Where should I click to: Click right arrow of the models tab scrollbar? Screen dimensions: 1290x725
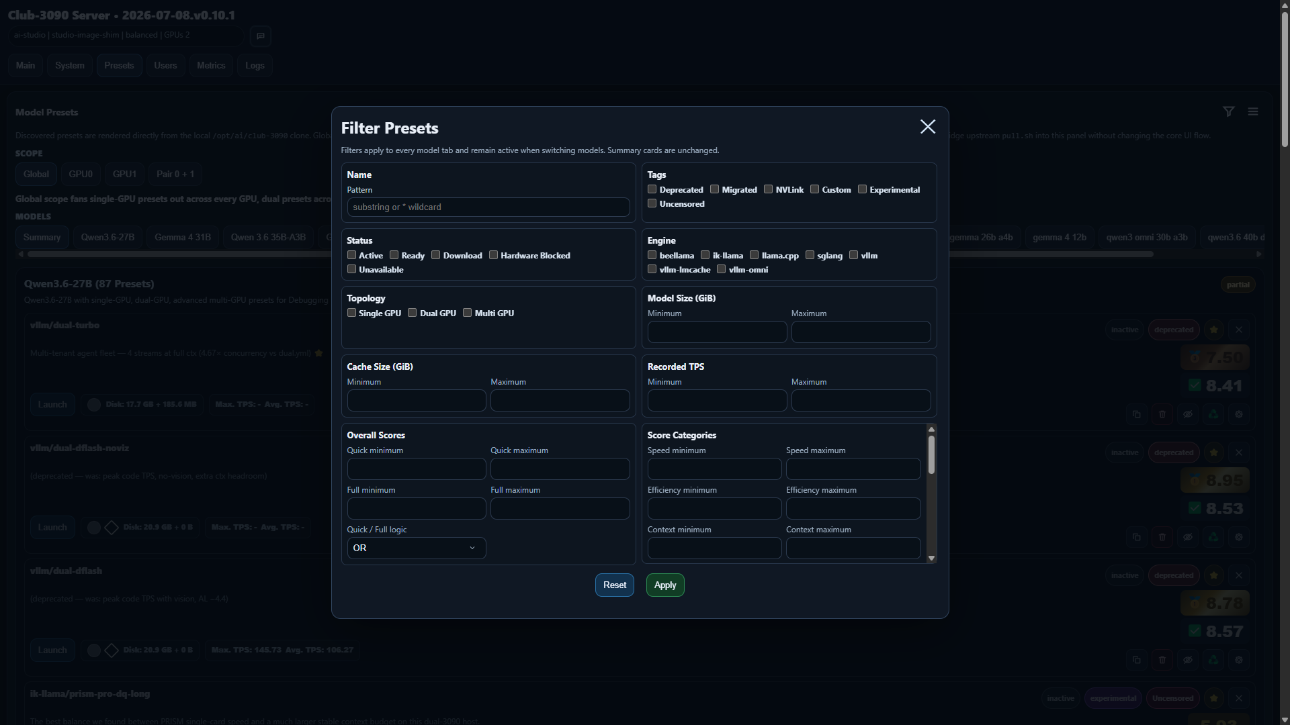(x=1259, y=254)
